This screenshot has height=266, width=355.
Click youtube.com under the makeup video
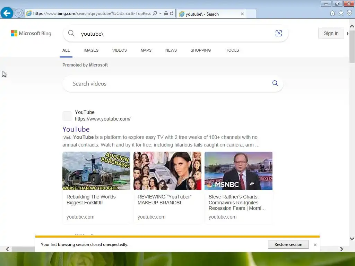151,217
